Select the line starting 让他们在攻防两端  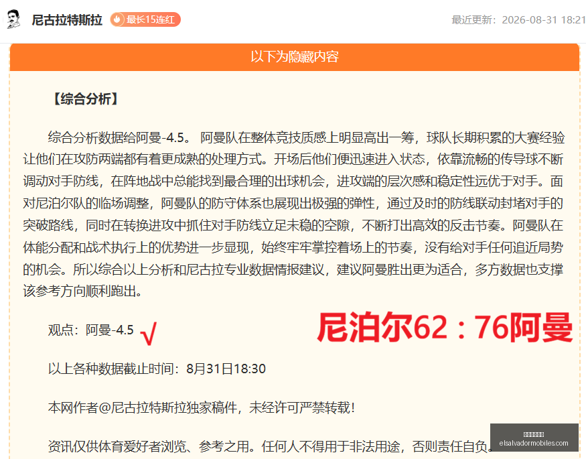293,159
